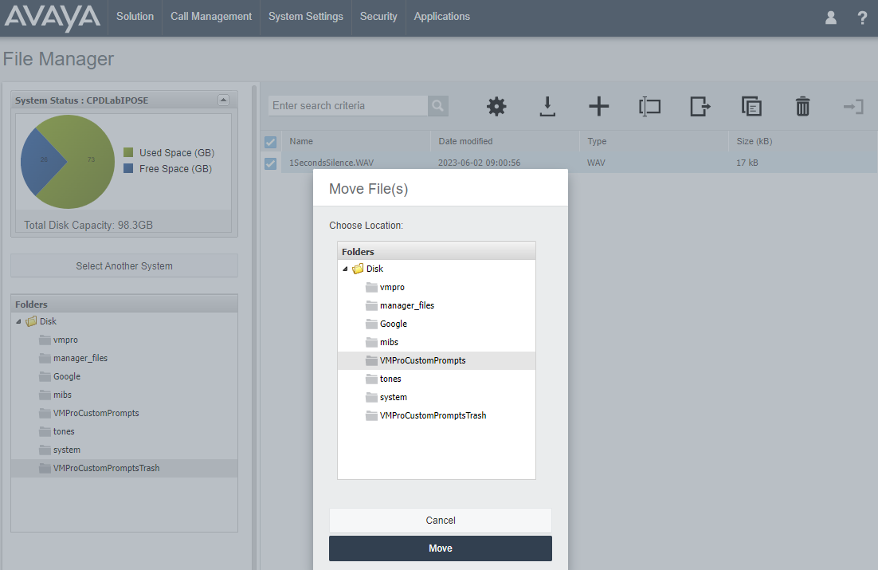Open the Security menu
Screen dimensions: 878x570
[x=378, y=17]
